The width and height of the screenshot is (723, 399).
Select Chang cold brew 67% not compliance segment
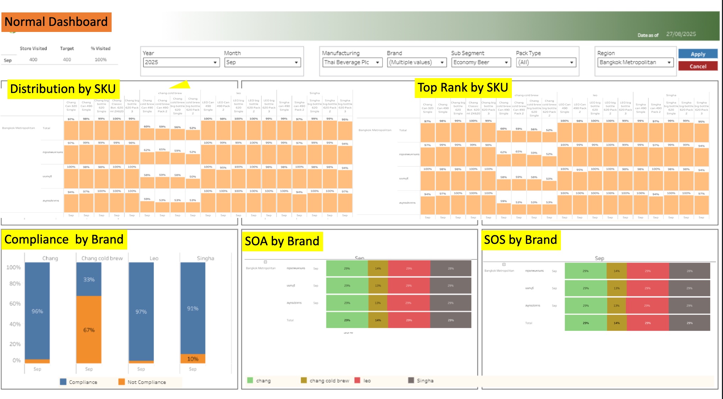[89, 329]
